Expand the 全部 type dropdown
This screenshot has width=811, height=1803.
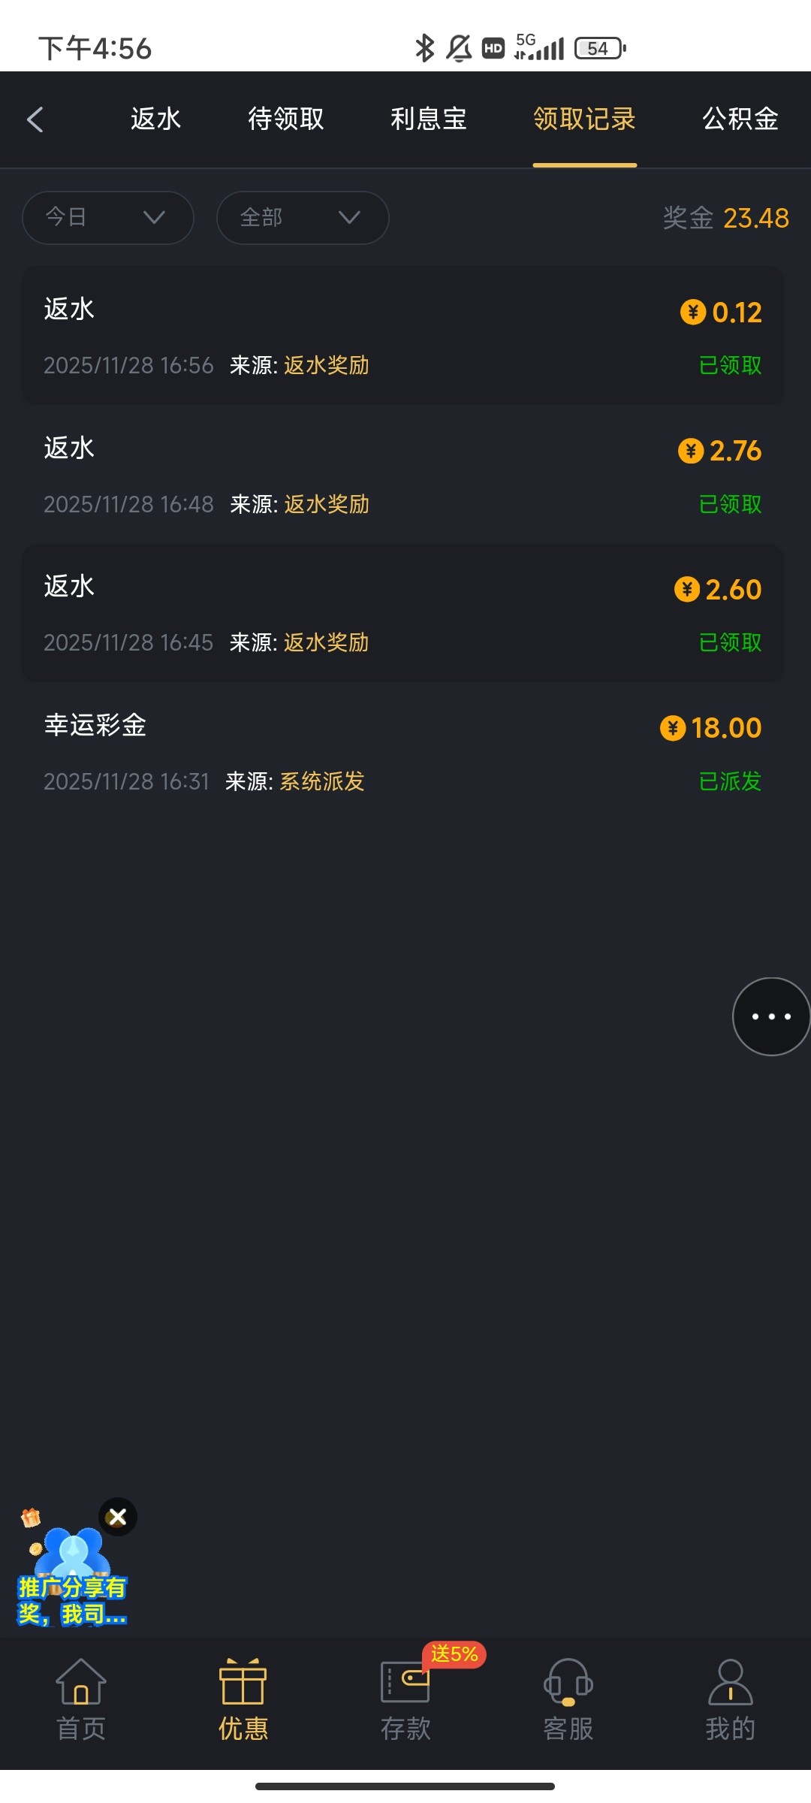point(303,218)
